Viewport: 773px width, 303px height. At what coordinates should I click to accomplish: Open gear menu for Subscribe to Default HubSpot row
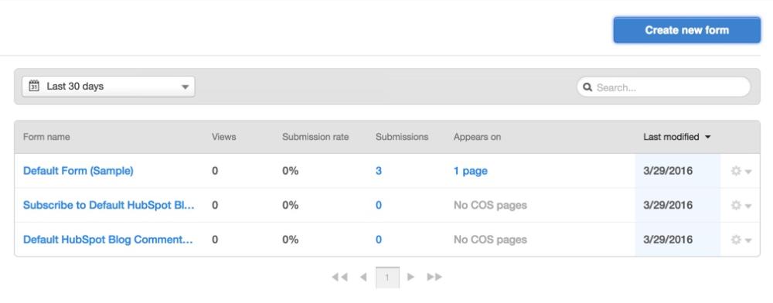(x=741, y=206)
